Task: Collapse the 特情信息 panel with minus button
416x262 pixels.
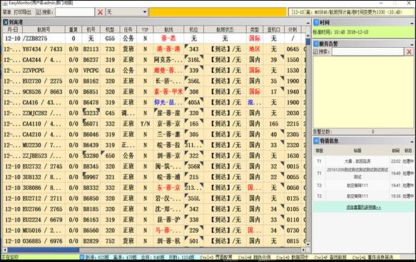Action: [412, 141]
